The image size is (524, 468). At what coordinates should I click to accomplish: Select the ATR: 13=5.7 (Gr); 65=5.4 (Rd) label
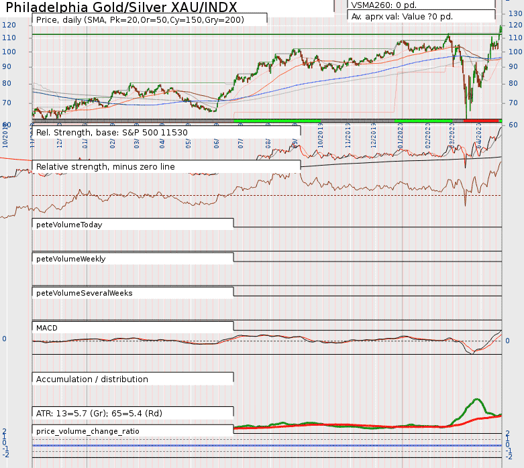point(99,414)
